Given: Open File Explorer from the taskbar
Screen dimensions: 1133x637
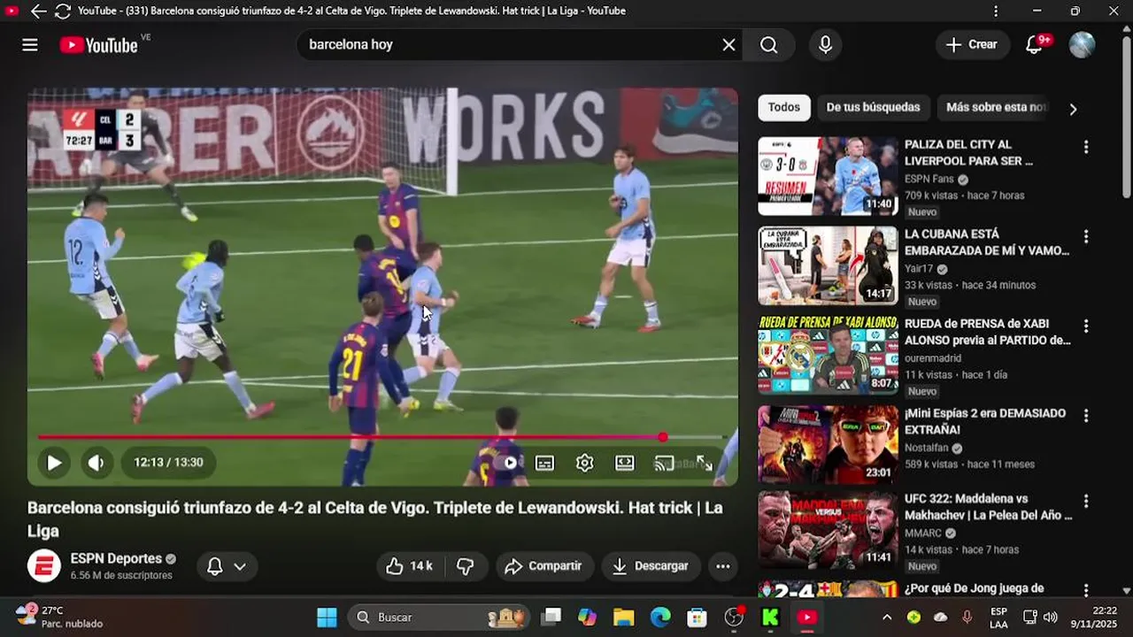Looking at the screenshot, I should 624,617.
